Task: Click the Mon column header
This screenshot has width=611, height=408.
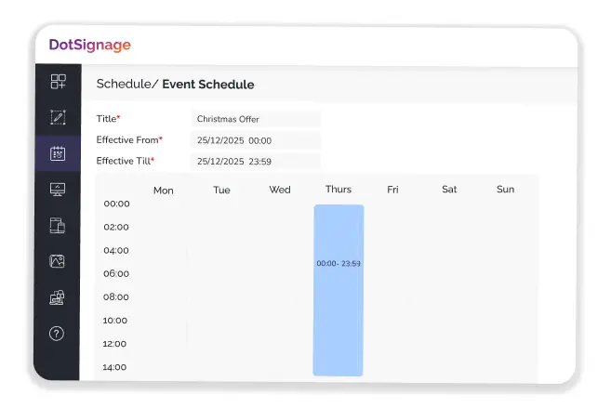Action: tap(164, 191)
